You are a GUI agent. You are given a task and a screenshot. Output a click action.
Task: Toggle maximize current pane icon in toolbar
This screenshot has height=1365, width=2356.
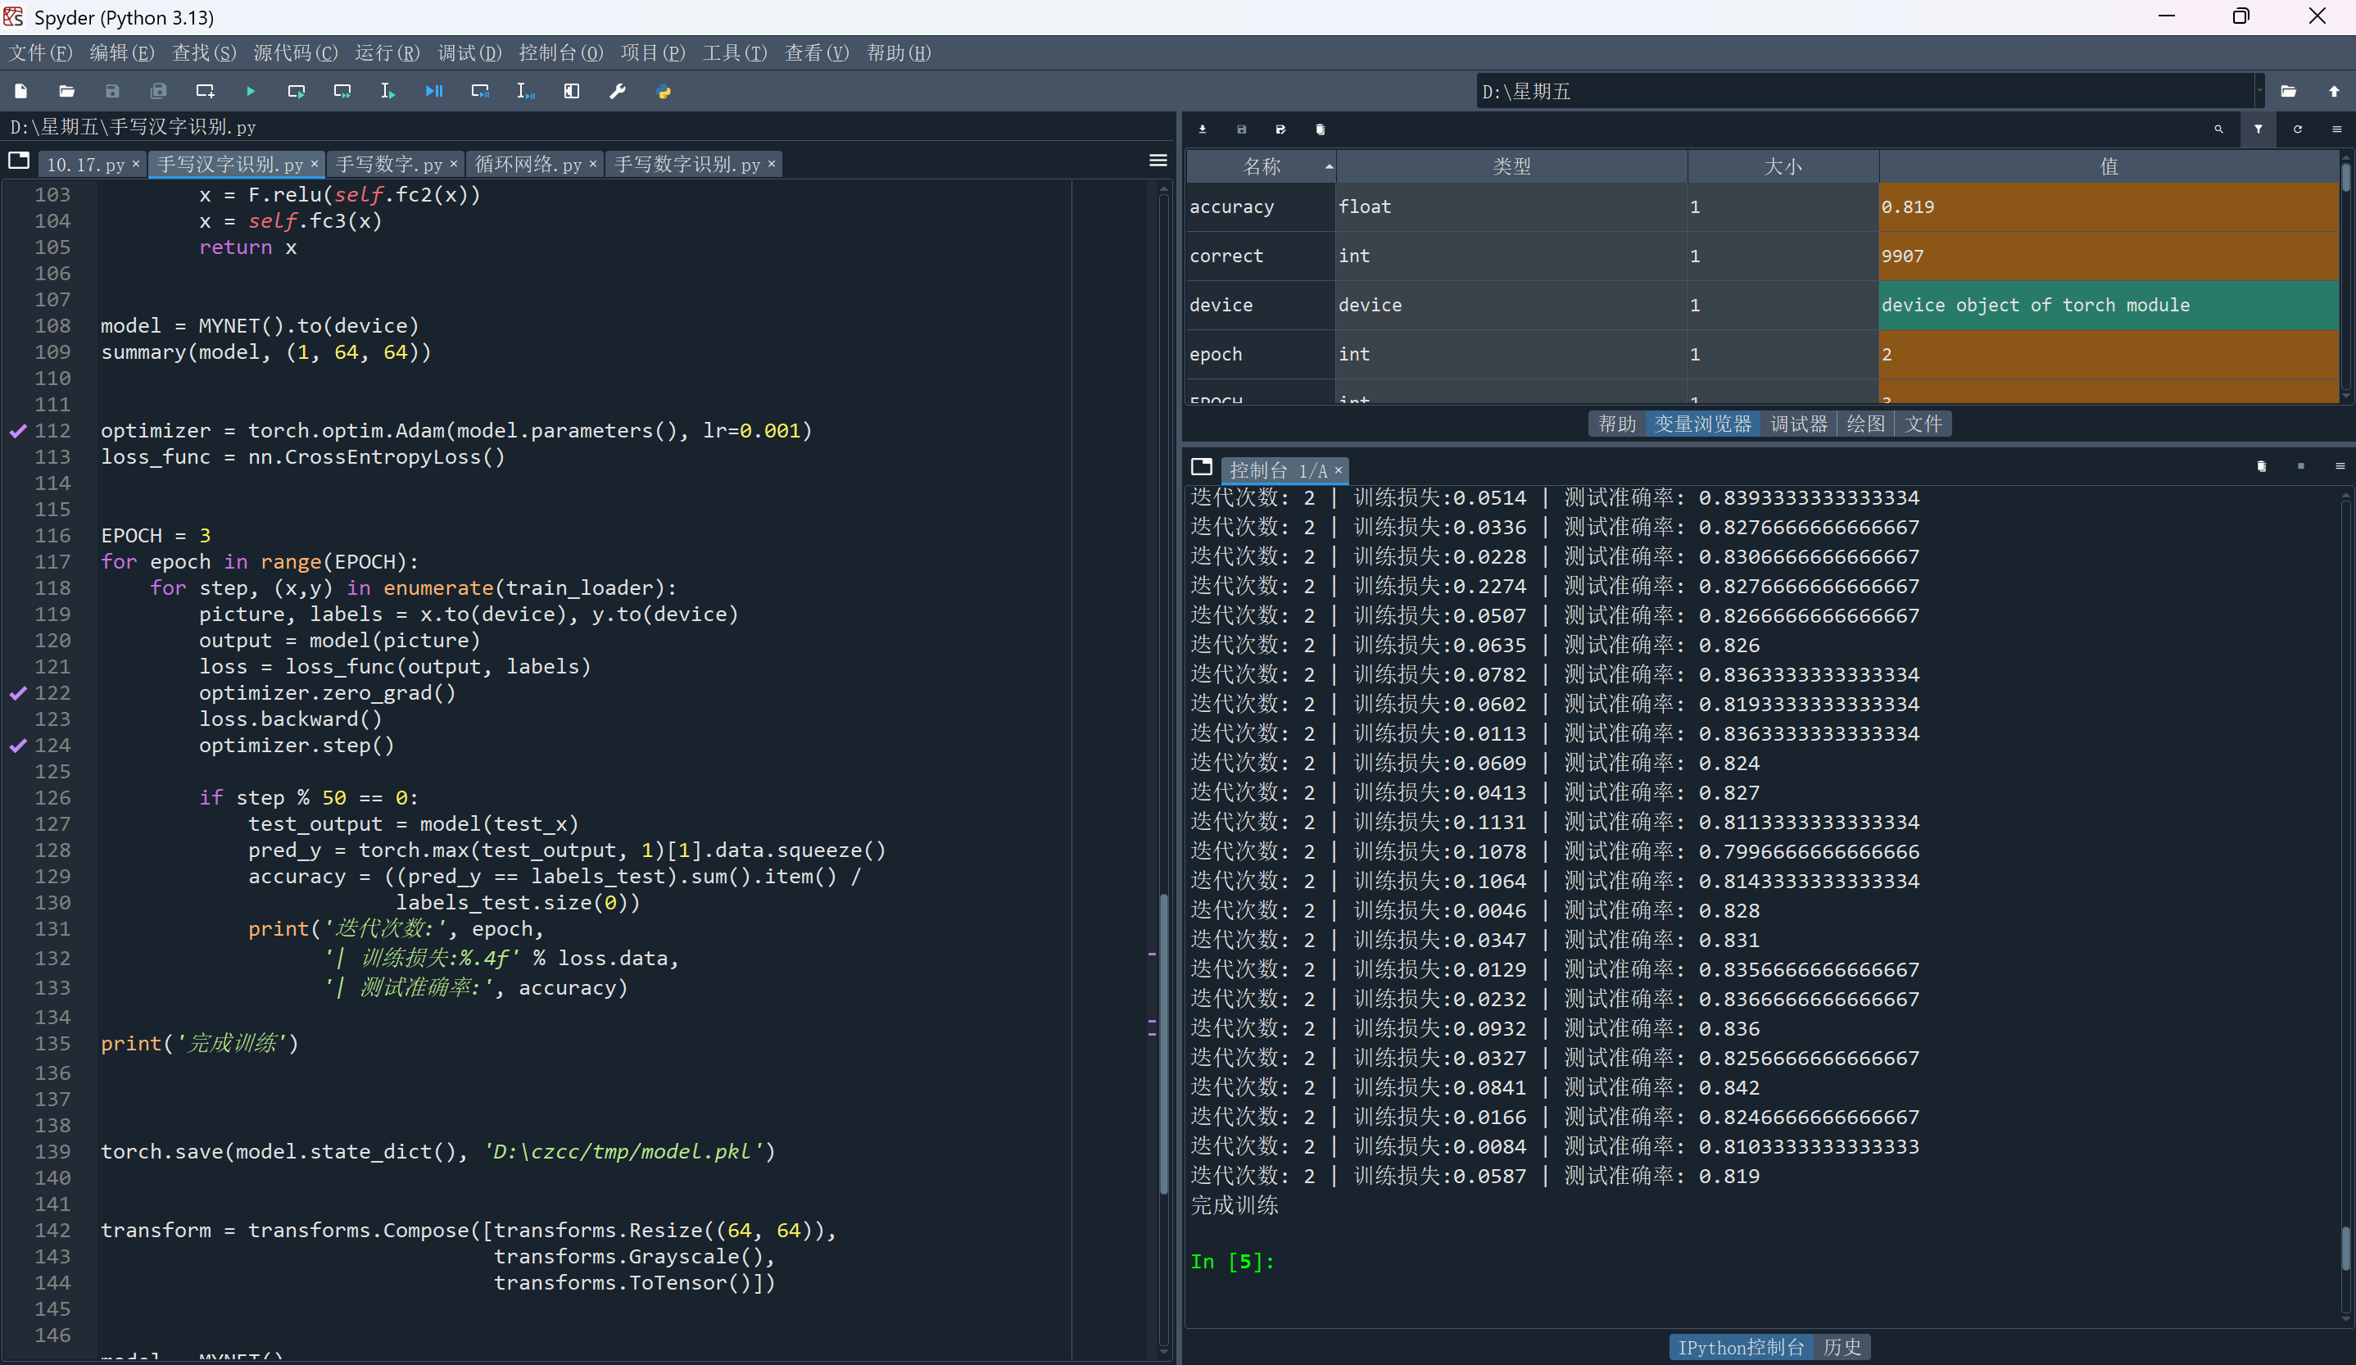571,92
